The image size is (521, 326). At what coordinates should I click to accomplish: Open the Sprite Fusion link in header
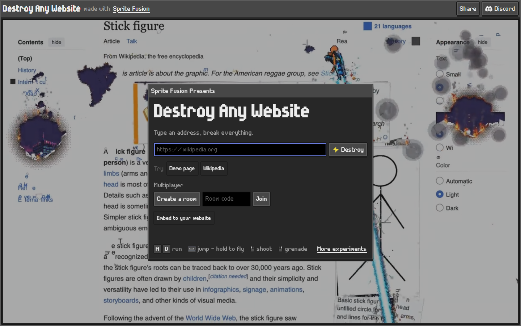click(x=131, y=9)
